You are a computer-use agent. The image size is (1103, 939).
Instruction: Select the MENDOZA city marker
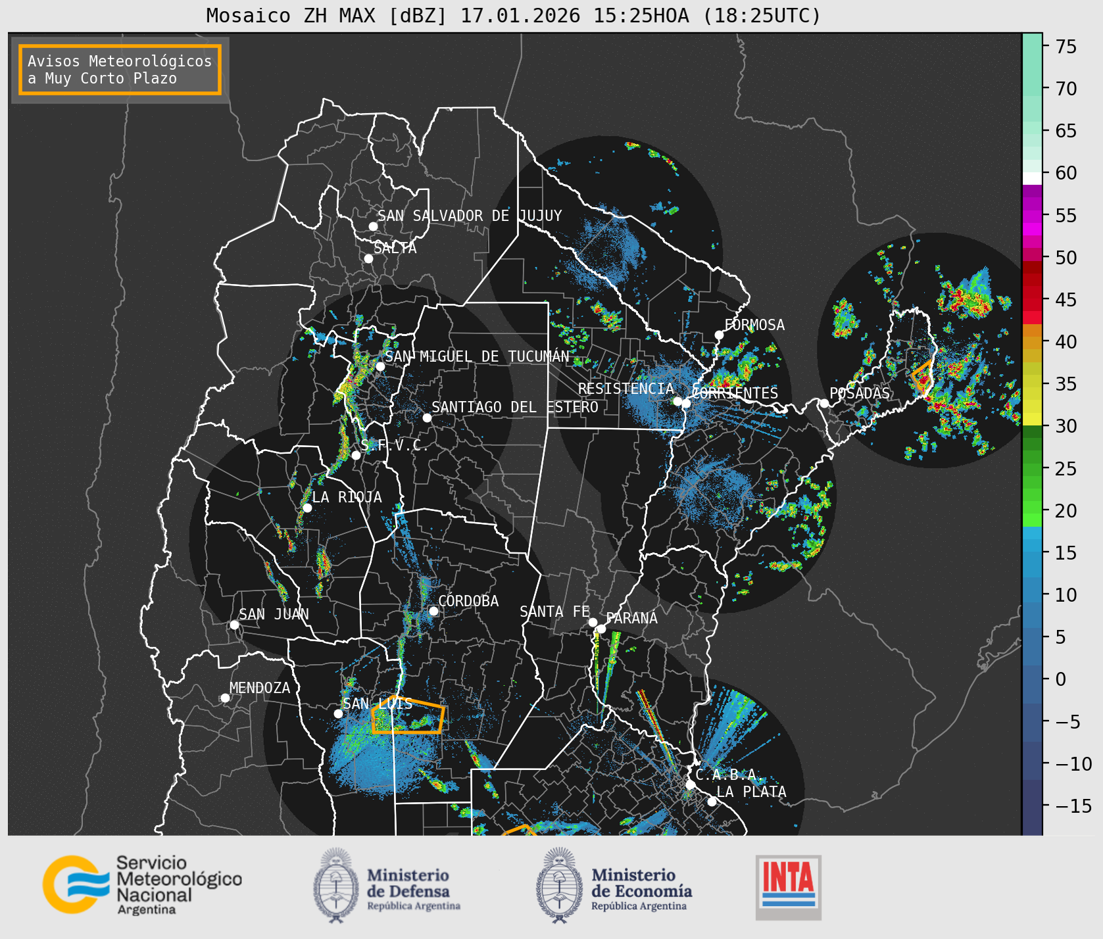225,698
